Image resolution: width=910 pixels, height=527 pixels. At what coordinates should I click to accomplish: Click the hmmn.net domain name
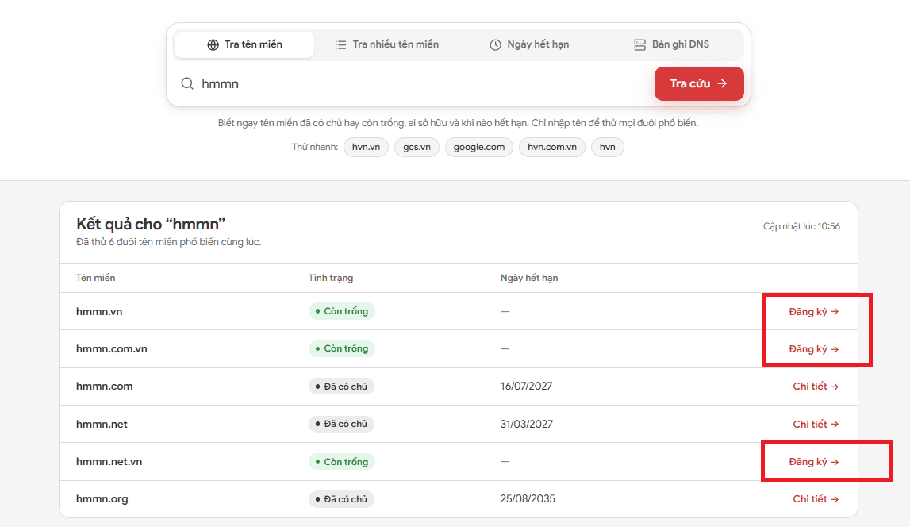click(x=102, y=425)
